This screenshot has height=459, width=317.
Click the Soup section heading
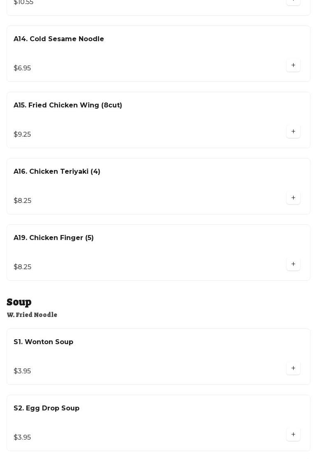(19, 302)
